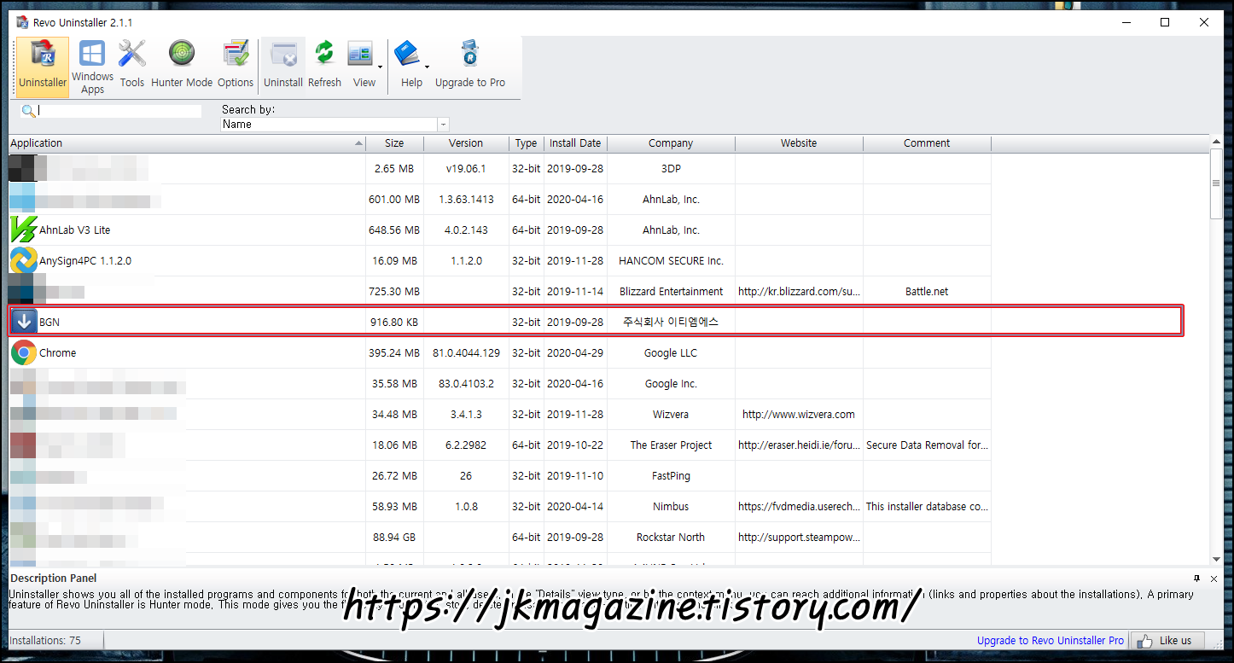Click the Secure Data Removal comment cell

[x=927, y=445]
